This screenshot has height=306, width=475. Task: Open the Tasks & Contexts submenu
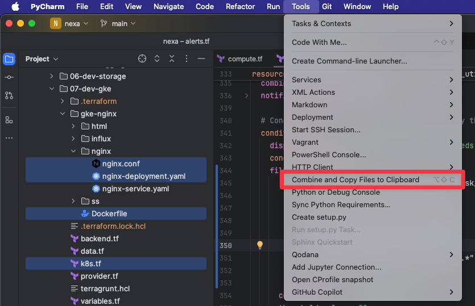pos(373,24)
